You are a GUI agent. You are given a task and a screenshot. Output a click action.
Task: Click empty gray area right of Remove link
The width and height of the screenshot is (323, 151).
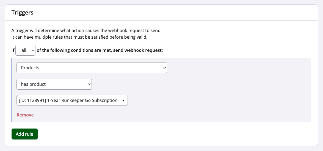click(x=165, y=115)
